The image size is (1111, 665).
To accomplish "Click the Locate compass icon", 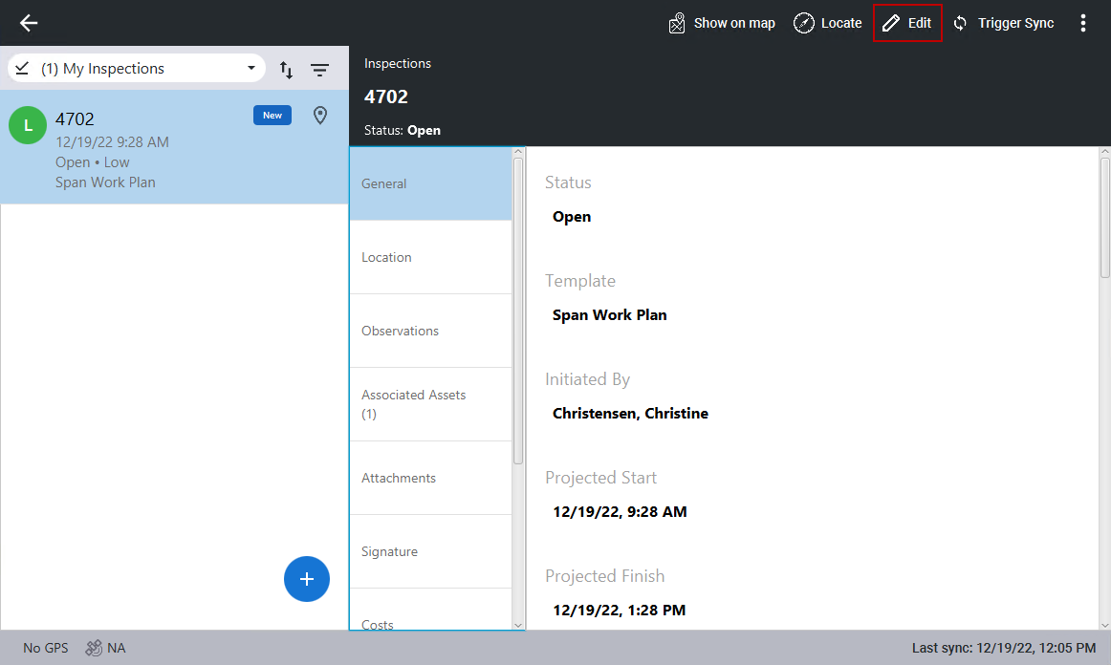I will point(804,23).
